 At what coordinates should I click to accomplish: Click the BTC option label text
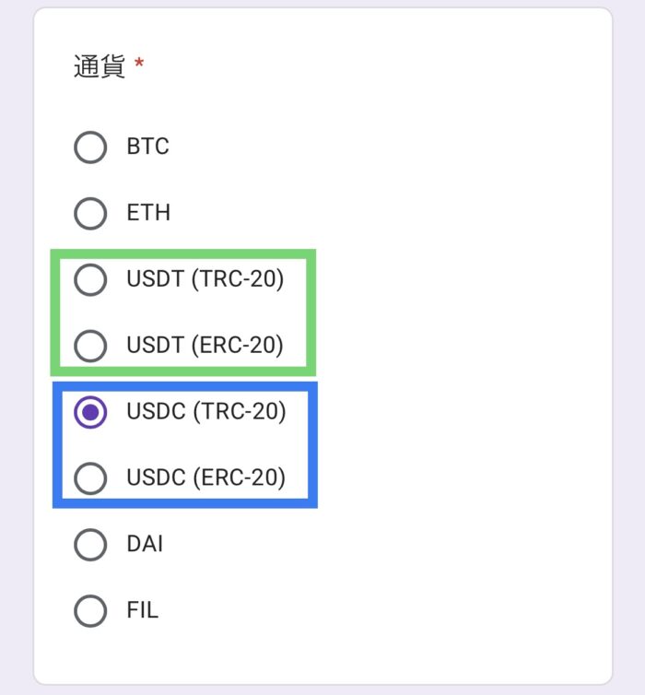coord(148,147)
